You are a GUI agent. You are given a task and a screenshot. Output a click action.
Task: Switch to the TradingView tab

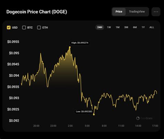coord(137,11)
